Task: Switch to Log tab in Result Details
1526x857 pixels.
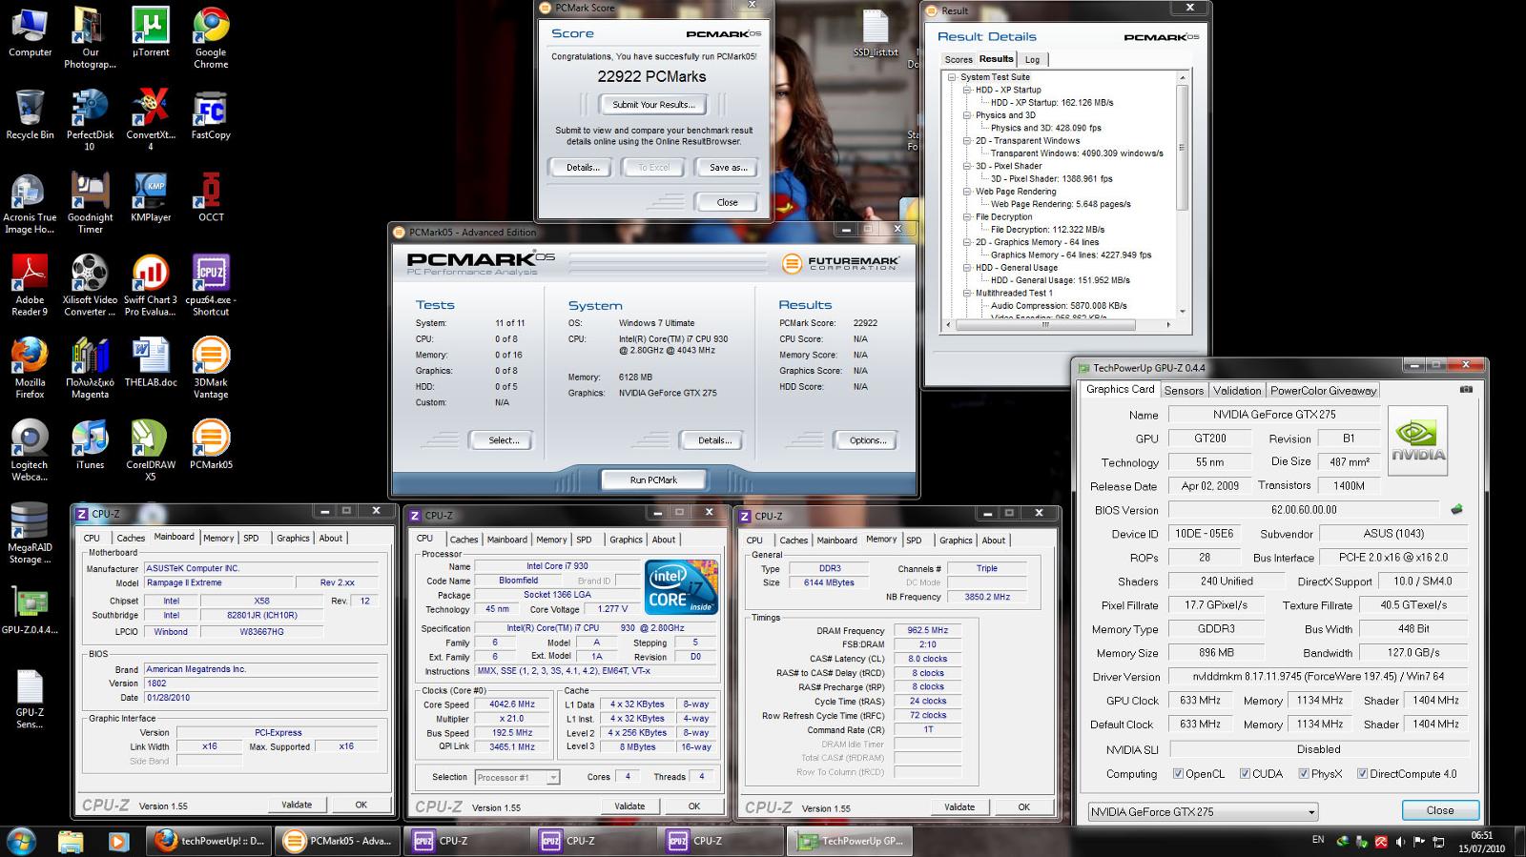Action: coord(1032,59)
